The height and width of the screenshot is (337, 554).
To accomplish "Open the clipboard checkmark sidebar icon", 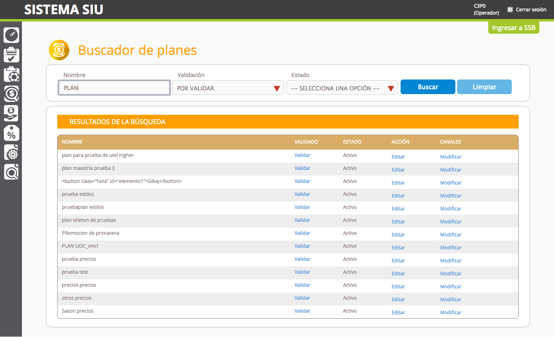I will (x=11, y=55).
